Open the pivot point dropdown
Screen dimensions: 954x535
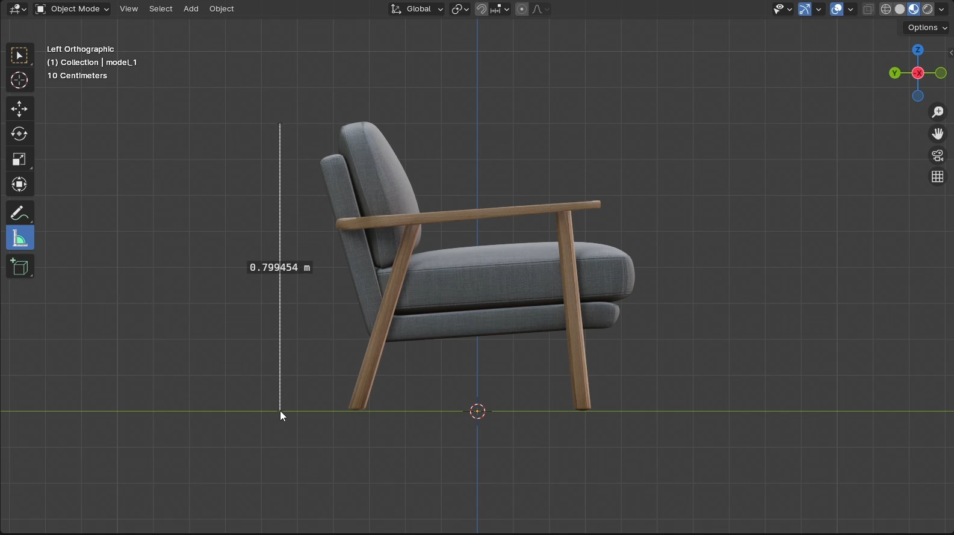coord(460,9)
